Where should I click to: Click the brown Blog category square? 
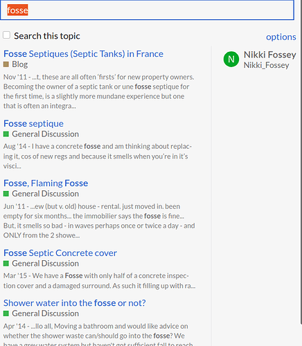point(6,64)
